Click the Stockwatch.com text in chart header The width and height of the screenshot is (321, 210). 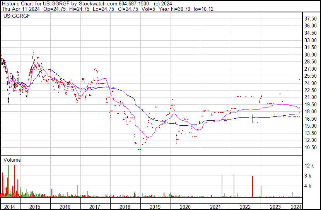click(x=89, y=3)
